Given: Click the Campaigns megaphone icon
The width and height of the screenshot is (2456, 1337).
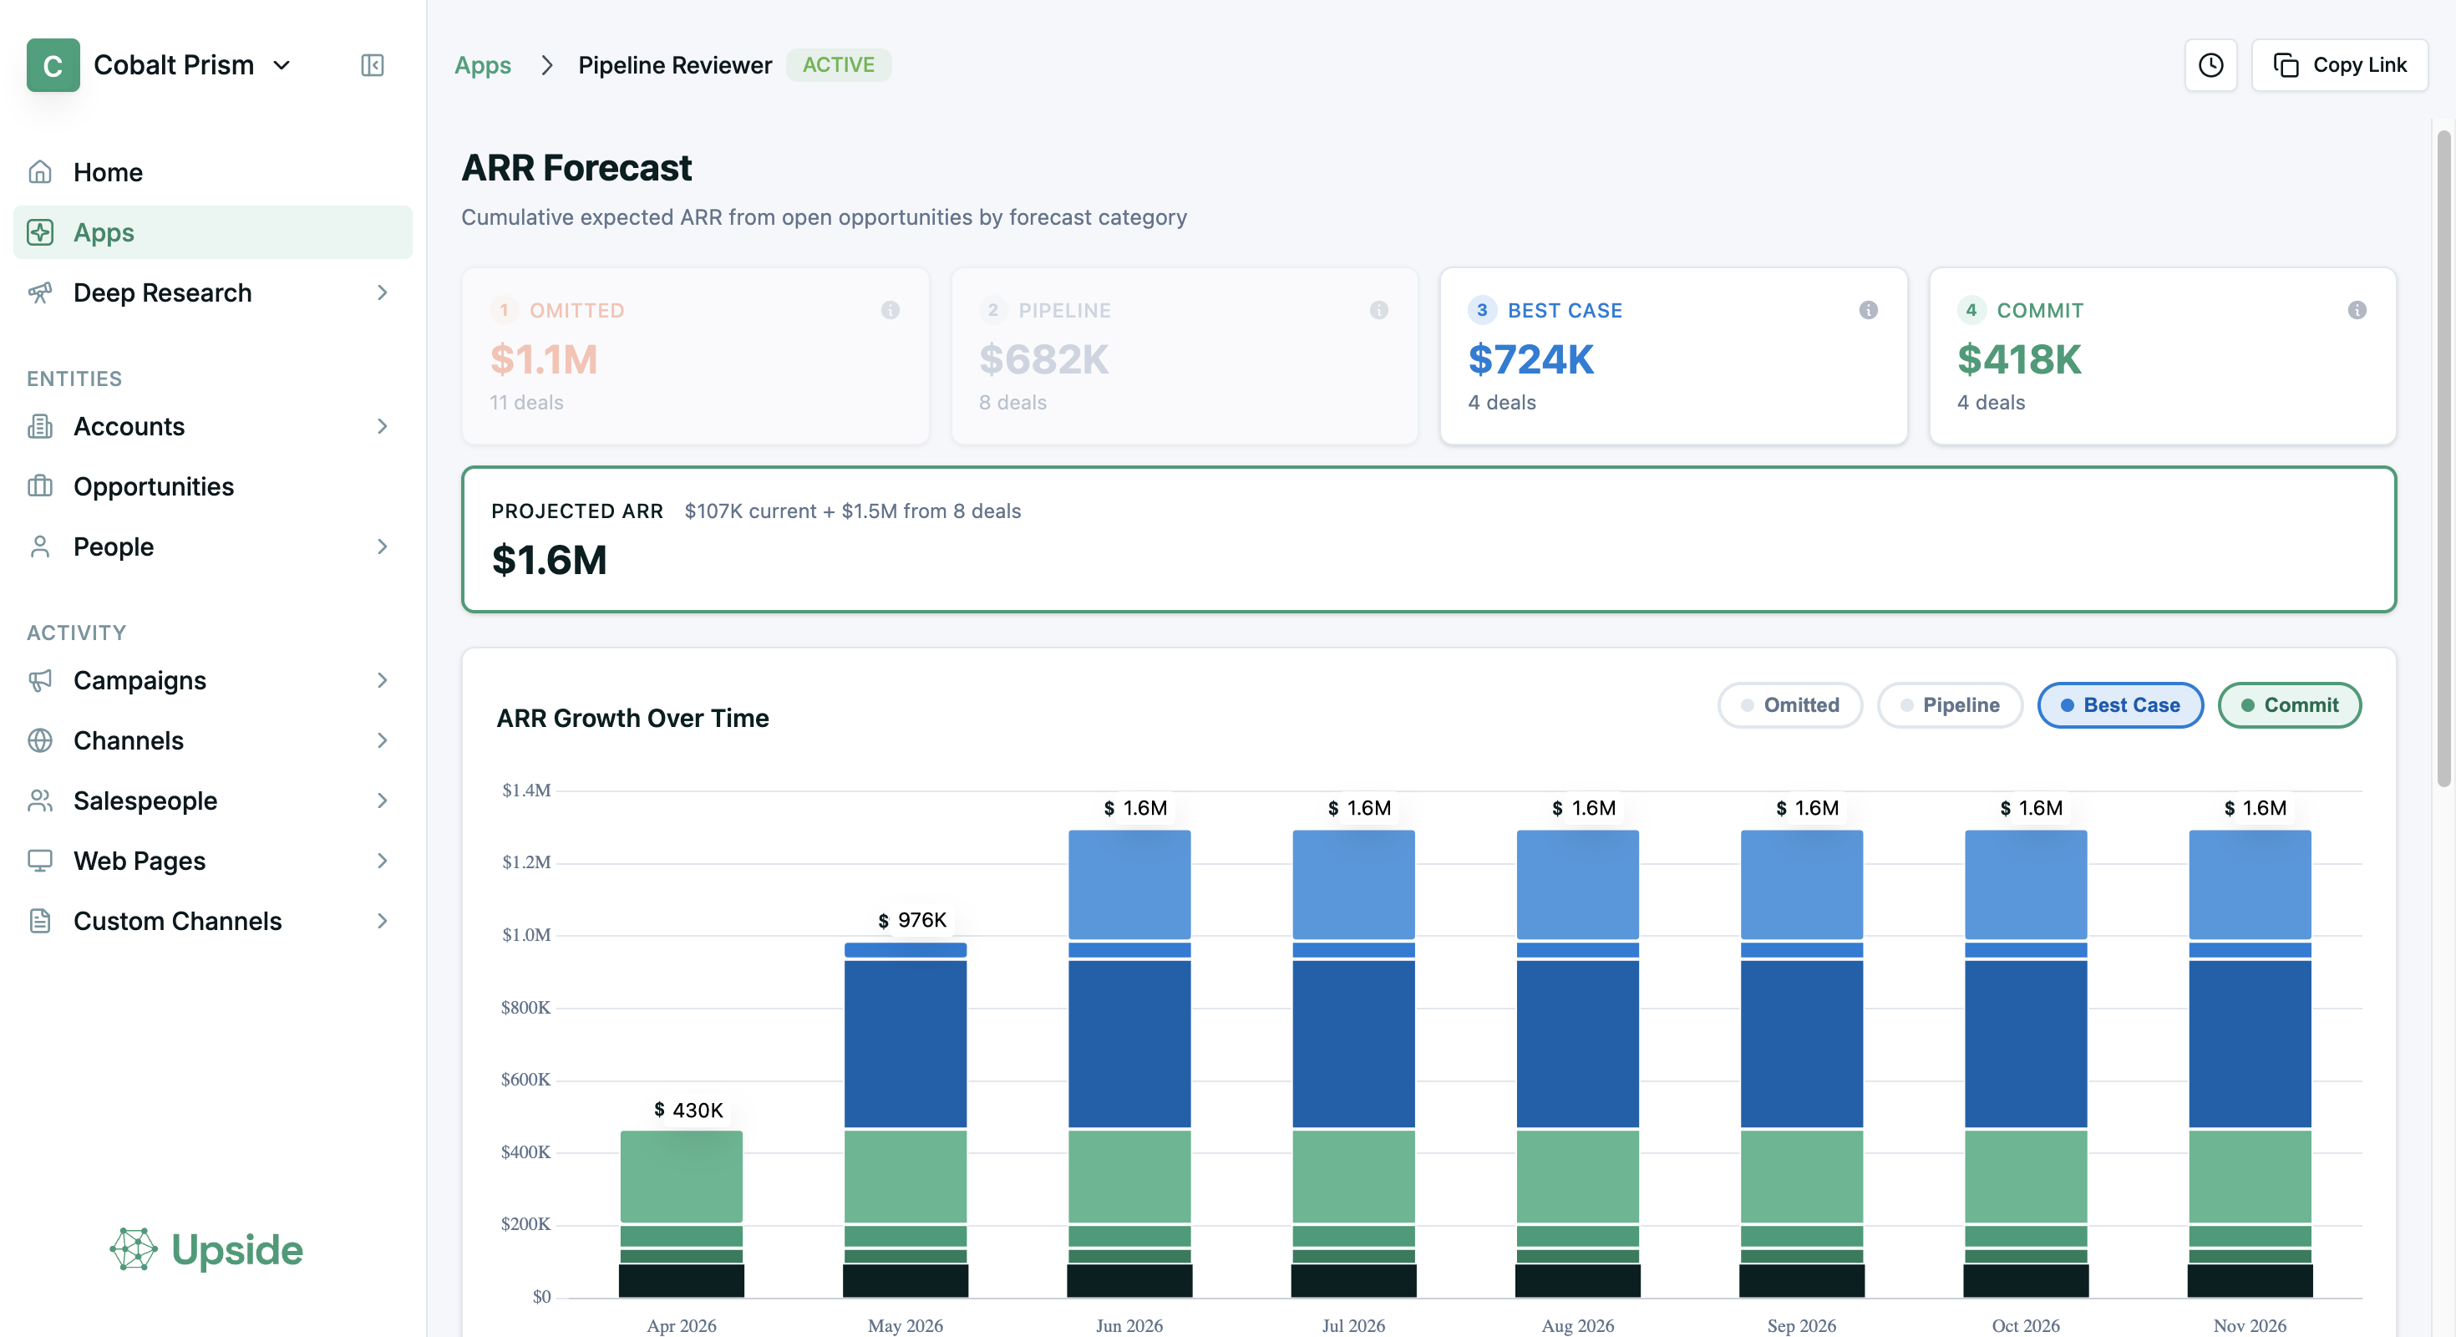Looking at the screenshot, I should pos(40,679).
